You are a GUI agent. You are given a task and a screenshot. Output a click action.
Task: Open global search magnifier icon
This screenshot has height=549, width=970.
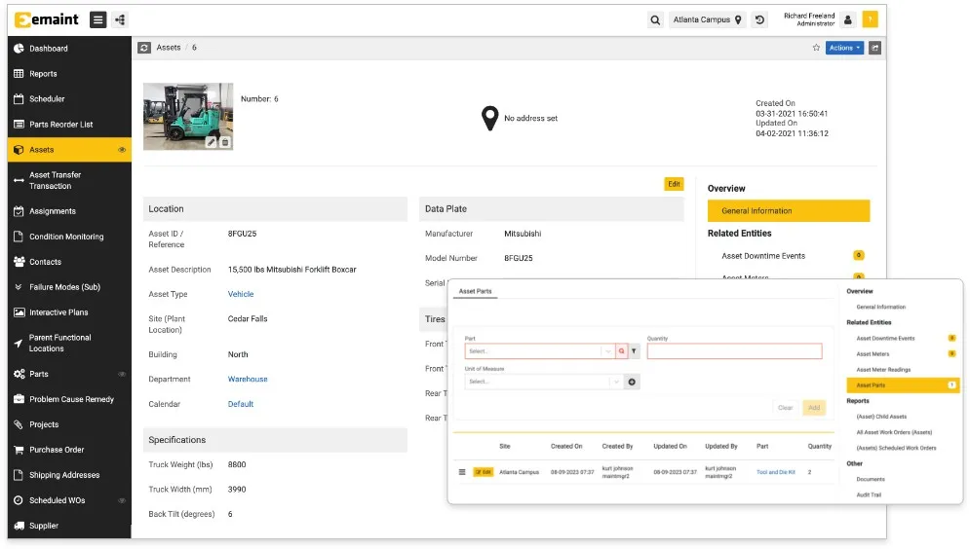pos(655,19)
